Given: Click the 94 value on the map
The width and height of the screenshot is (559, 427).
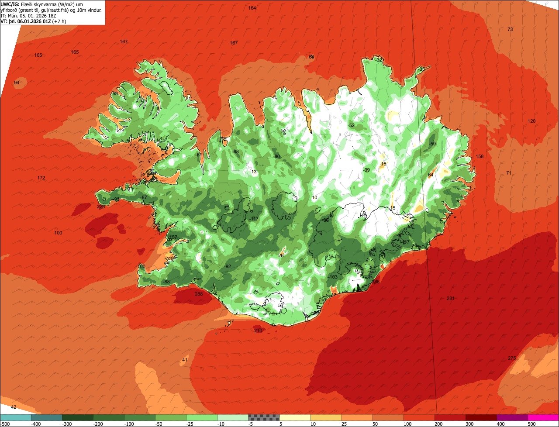Looking at the screenshot, I should pos(17,83).
